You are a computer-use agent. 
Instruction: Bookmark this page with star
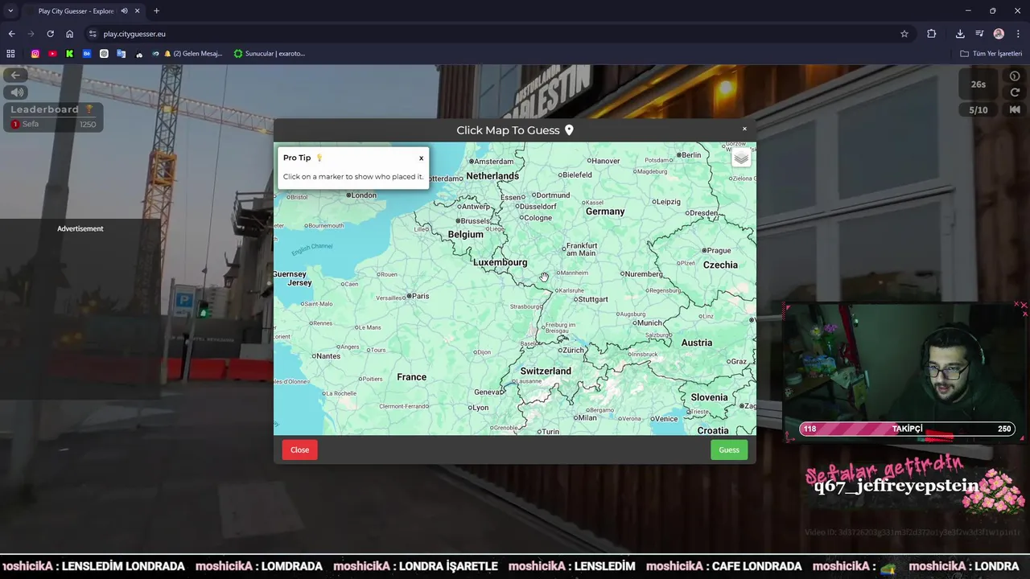coord(904,34)
